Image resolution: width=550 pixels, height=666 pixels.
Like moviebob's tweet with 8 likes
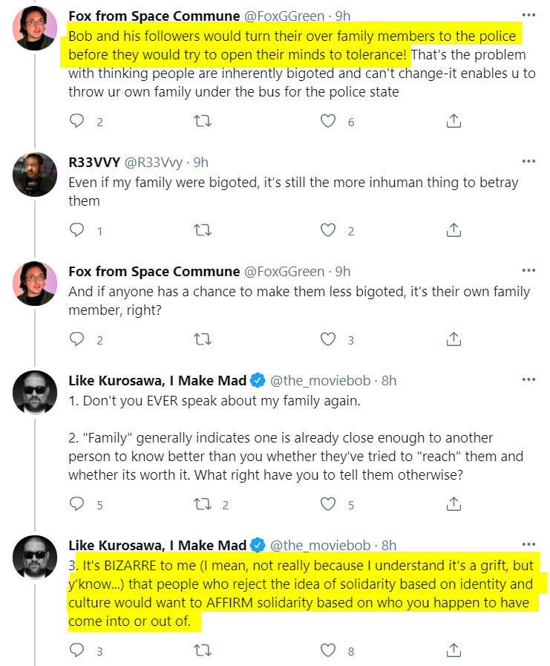(x=328, y=651)
